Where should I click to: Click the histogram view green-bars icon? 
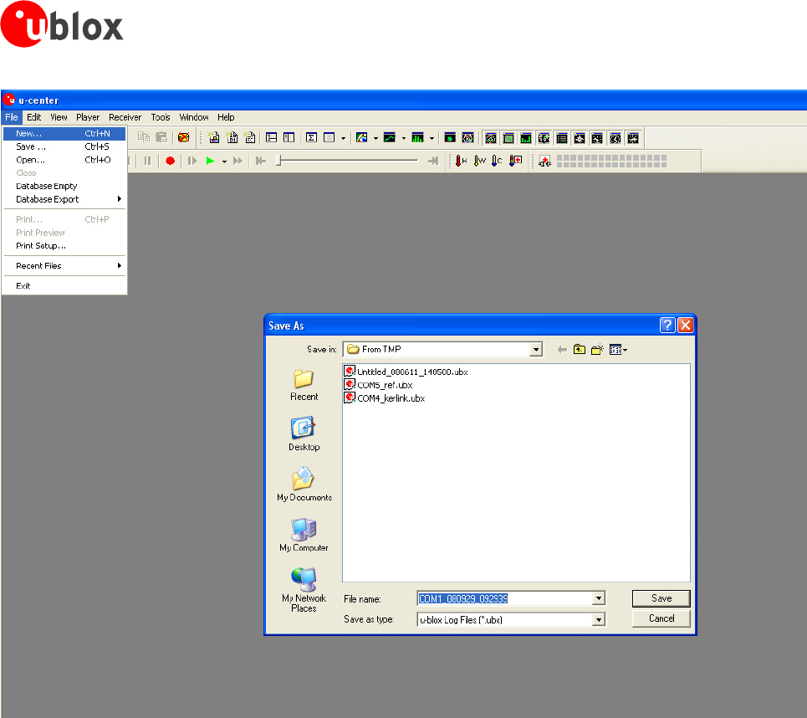[418, 137]
